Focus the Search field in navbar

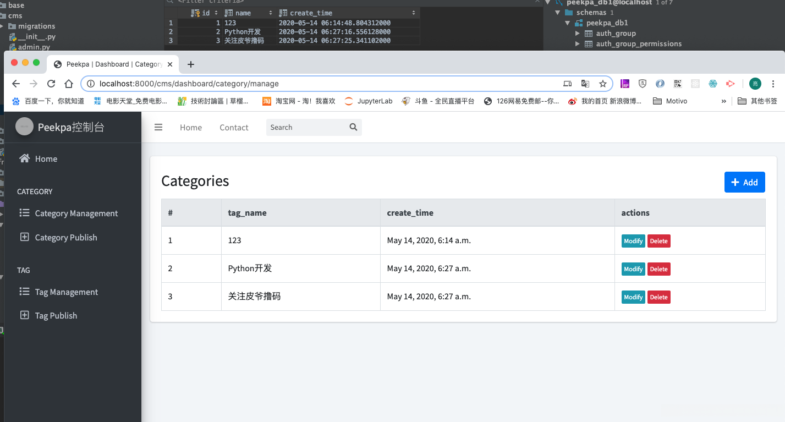click(306, 127)
